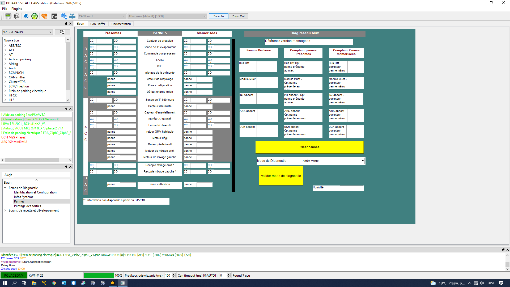
Task: Switch to the CAN Sniffer tab
Action: click(98, 24)
